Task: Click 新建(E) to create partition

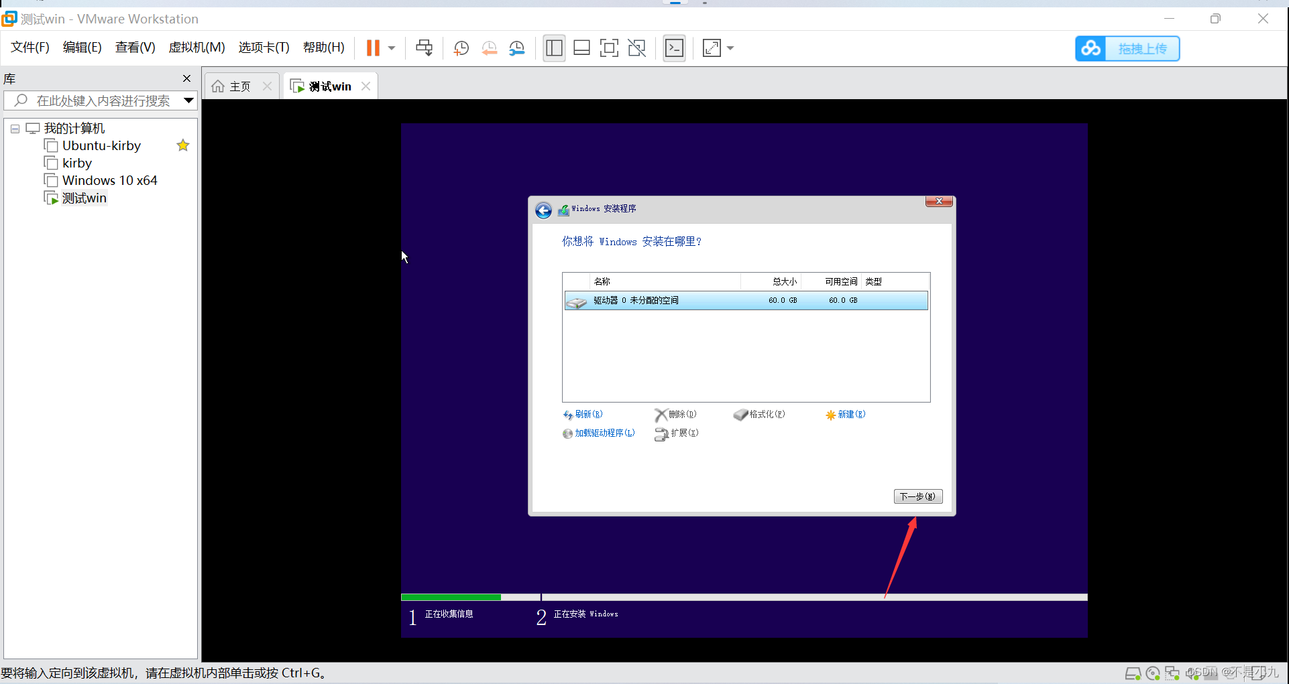Action: pyautogui.click(x=846, y=415)
